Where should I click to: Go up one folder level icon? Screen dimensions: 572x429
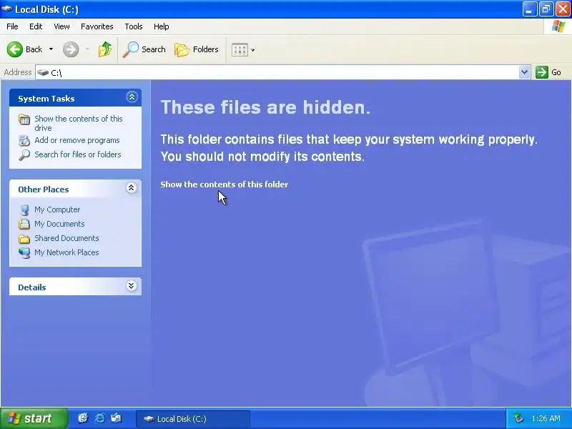point(105,49)
